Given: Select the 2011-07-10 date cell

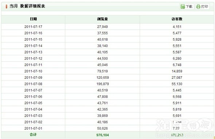Looking at the screenshot, I should (x=33, y=71).
